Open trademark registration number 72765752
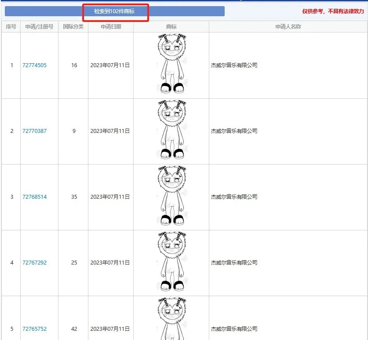368x340 pixels. [x=34, y=329]
